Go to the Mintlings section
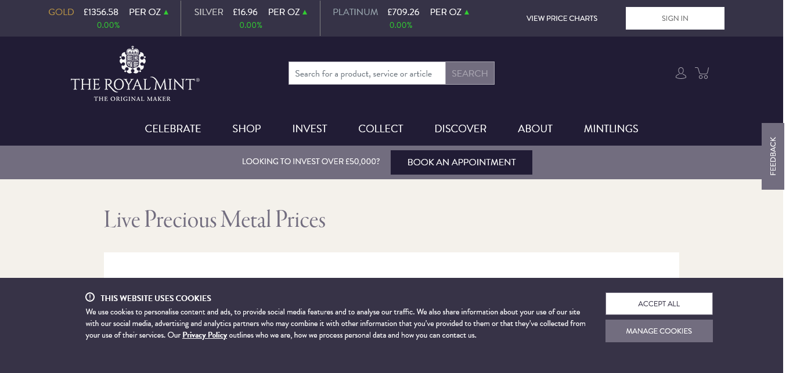 tap(611, 129)
